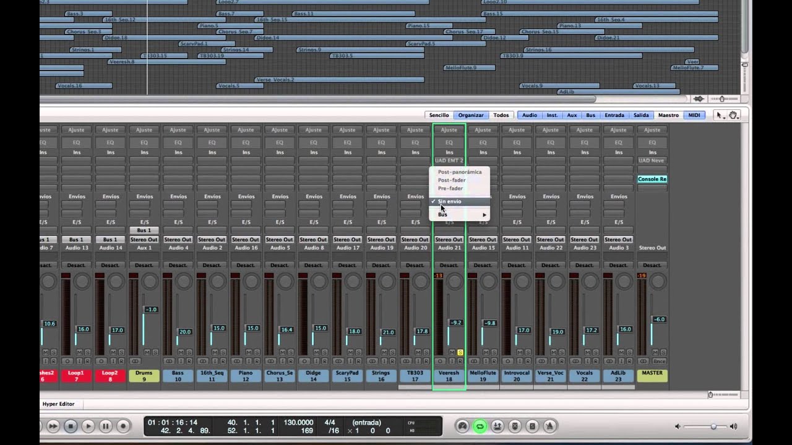Select the checked Sin envío menu option

[460, 201]
